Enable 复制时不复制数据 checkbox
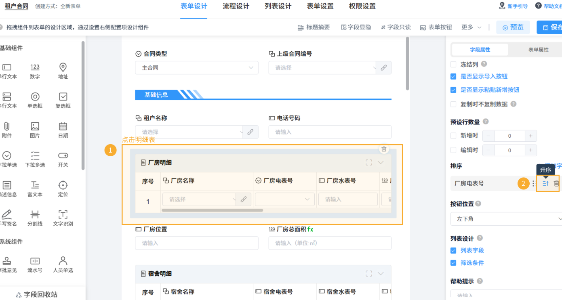The width and height of the screenshot is (562, 300). 453,104
